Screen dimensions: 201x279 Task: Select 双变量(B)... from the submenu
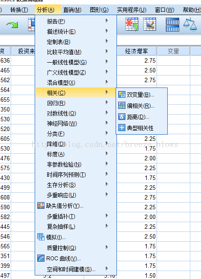tap(141, 95)
